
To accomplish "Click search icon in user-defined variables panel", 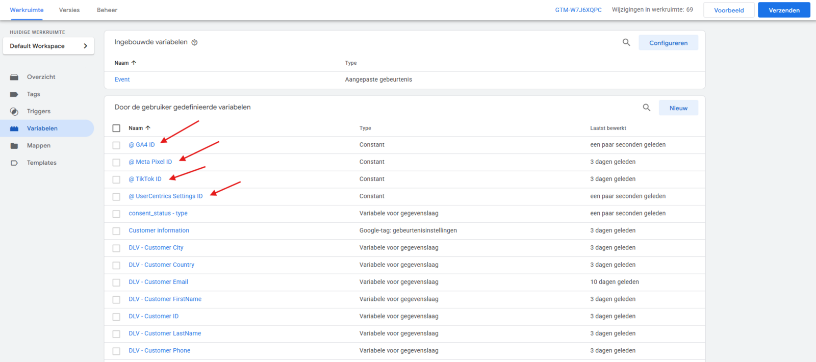I will tap(647, 108).
